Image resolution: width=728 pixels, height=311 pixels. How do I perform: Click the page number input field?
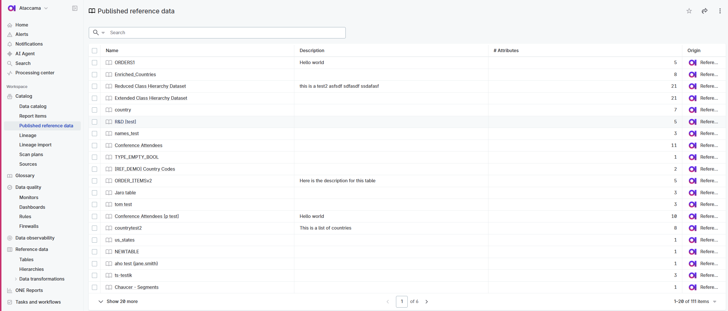click(x=402, y=301)
